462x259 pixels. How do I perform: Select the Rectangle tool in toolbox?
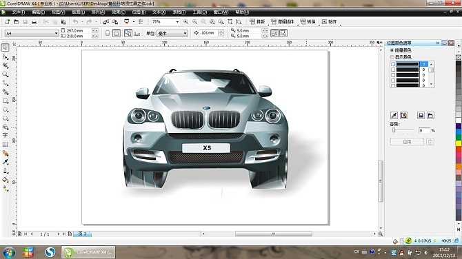5,101
